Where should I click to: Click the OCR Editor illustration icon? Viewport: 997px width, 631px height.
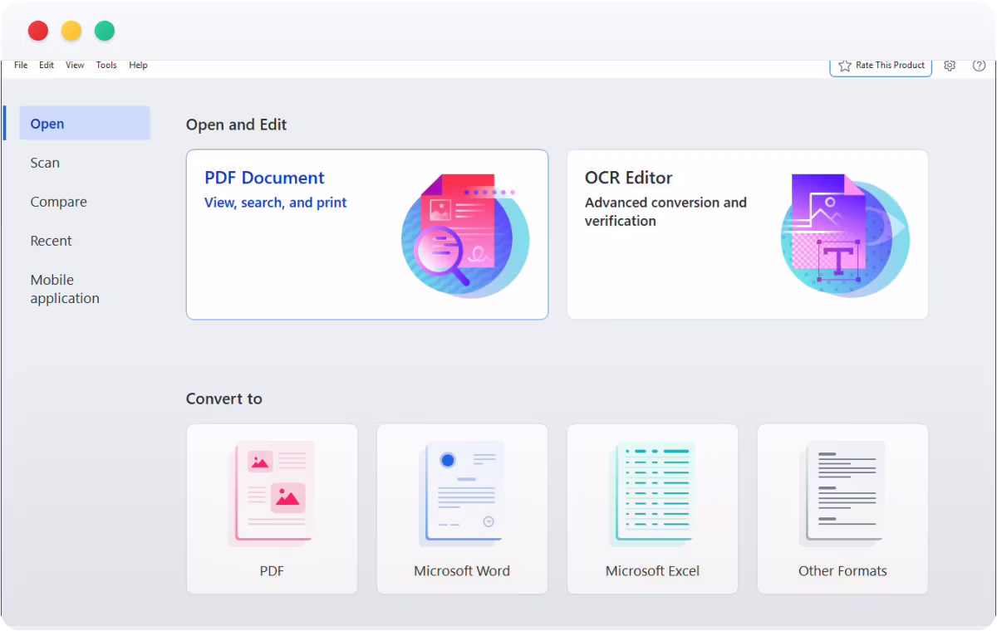[845, 235]
